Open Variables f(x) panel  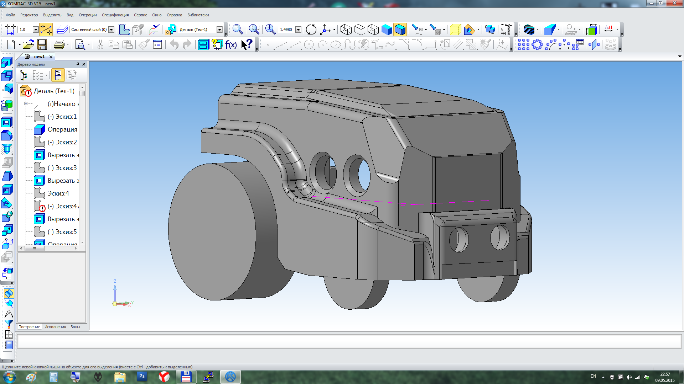231,45
